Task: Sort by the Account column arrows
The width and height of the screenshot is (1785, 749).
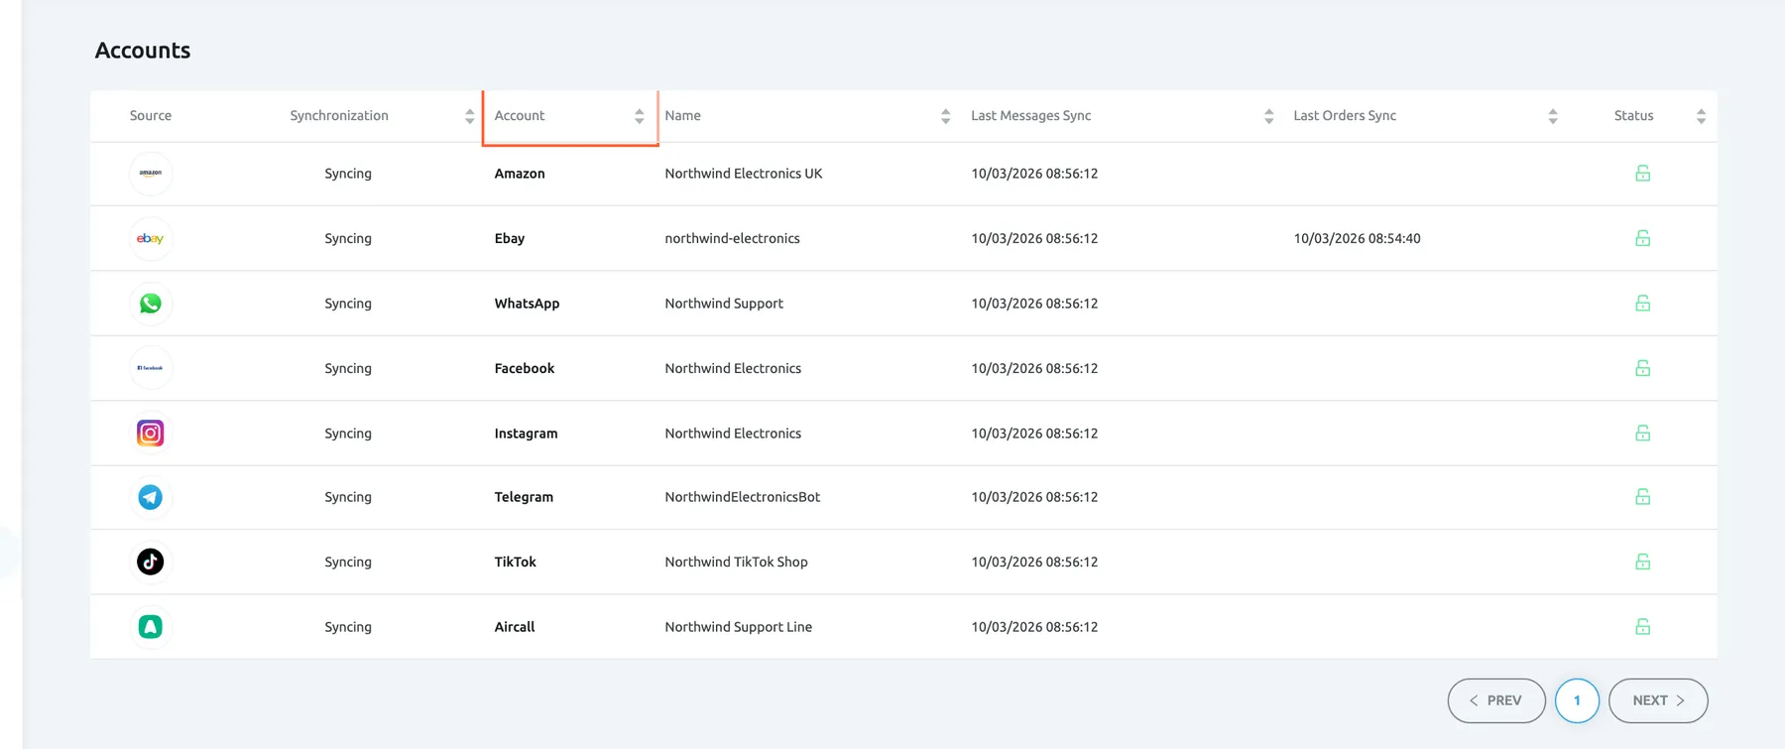Action: [x=640, y=116]
